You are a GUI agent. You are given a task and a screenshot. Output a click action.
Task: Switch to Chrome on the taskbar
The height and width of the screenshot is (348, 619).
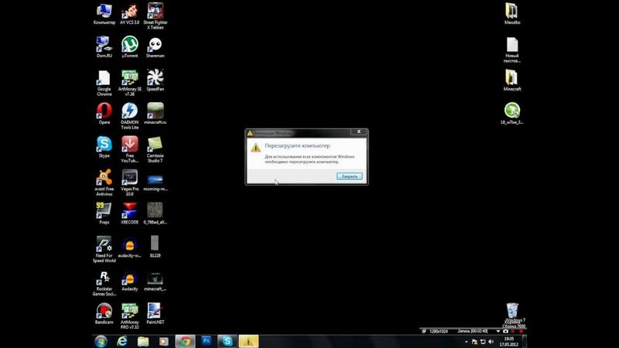[x=185, y=341]
